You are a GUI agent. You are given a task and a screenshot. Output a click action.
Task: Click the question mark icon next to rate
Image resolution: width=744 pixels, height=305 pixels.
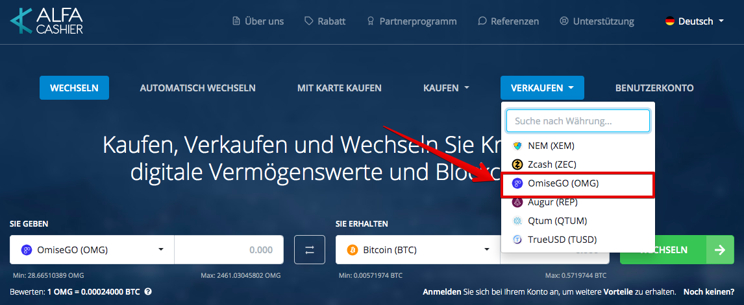click(148, 292)
